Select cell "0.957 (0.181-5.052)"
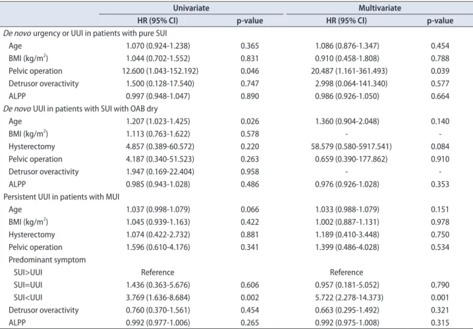This screenshot has height=329, width=473. click(x=347, y=285)
